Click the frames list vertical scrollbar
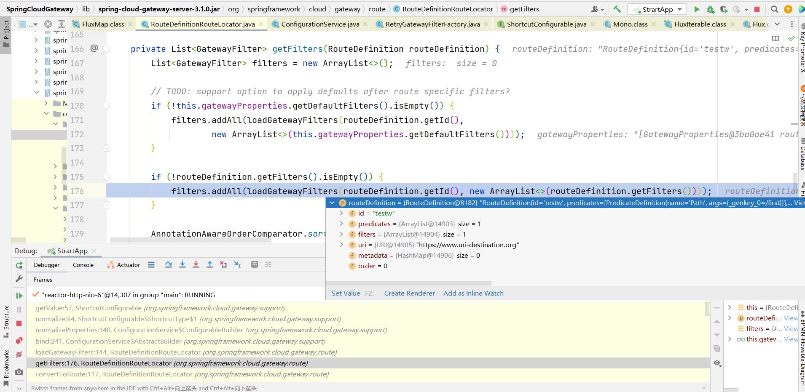This screenshot has height=392, width=805. (707, 310)
